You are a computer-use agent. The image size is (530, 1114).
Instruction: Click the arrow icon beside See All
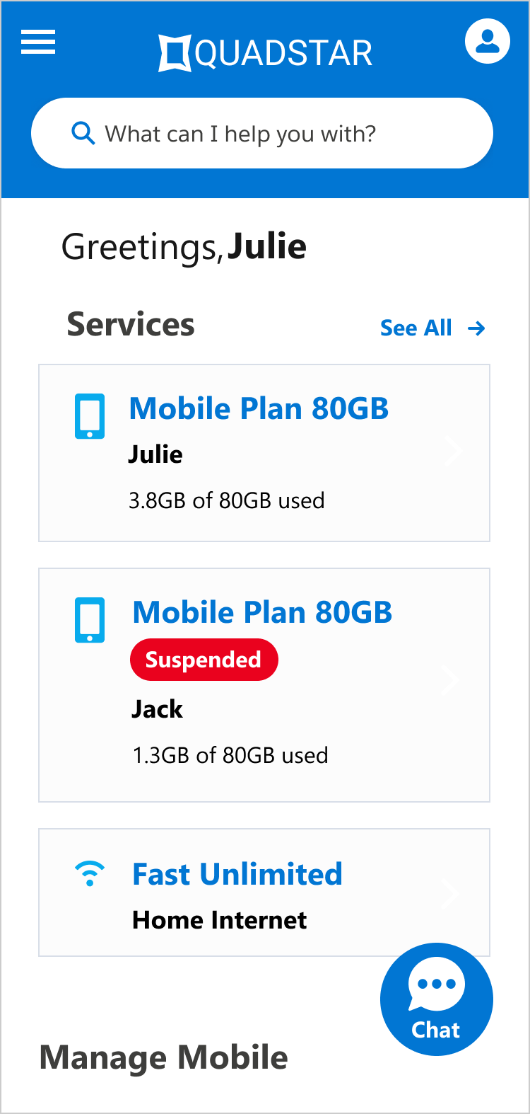coord(477,328)
